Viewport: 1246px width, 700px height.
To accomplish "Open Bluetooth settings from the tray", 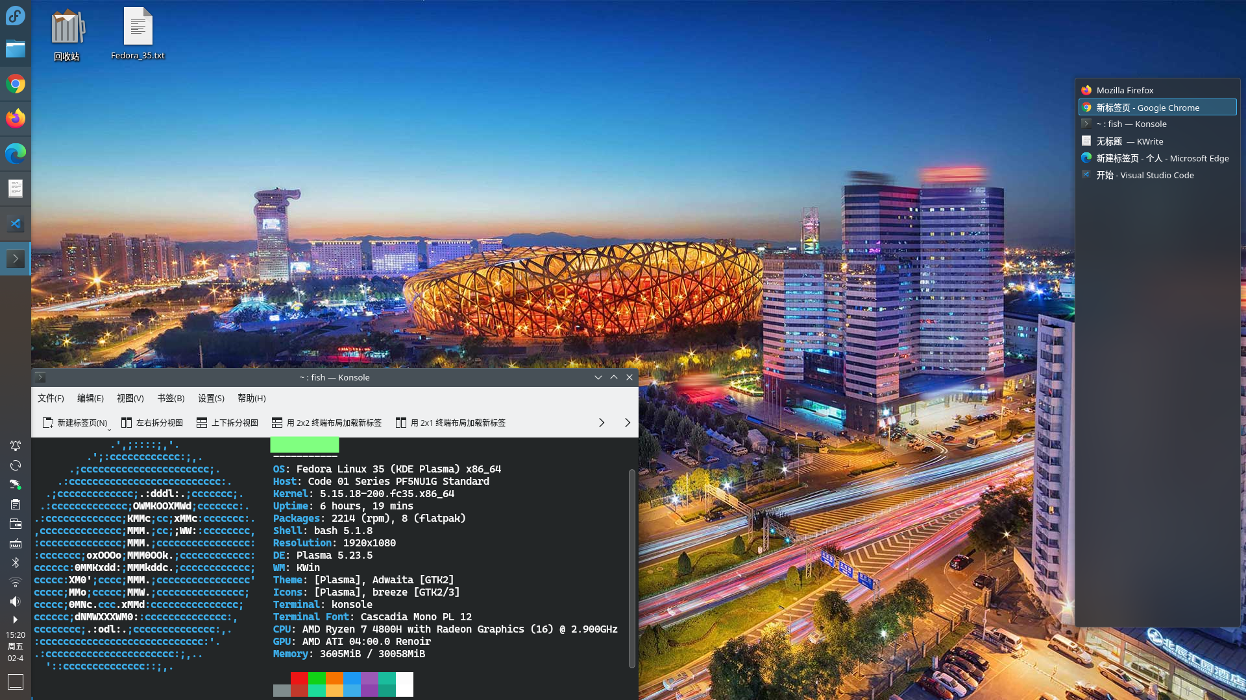I will [16, 563].
